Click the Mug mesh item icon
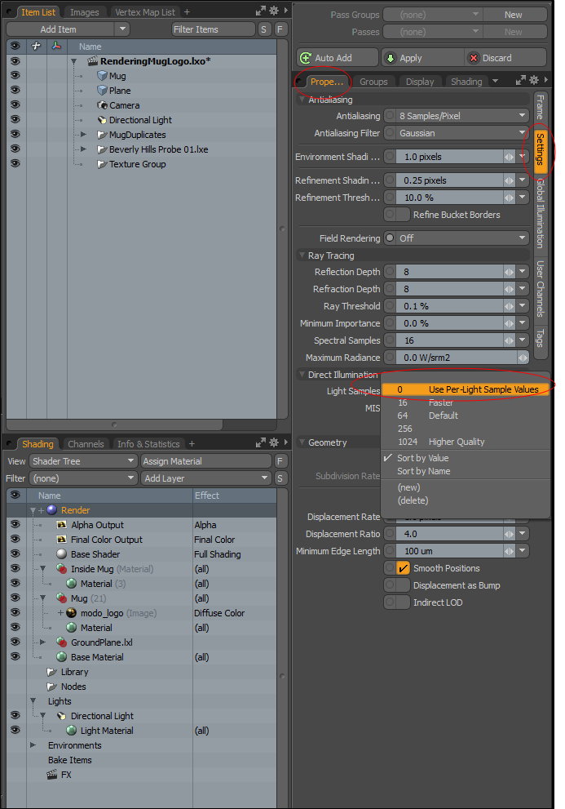The width and height of the screenshot is (565, 809). [102, 76]
